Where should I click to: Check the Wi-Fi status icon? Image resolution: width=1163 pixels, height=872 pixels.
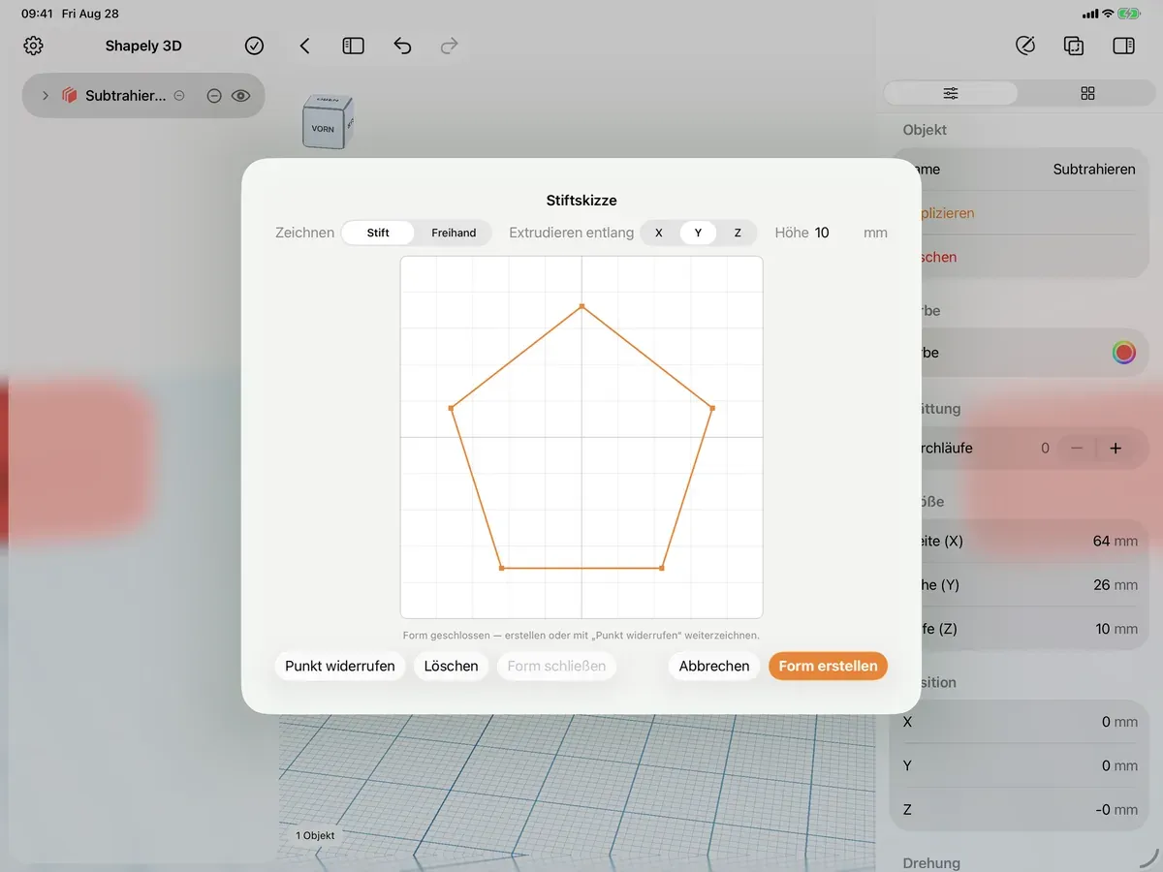point(1108,14)
